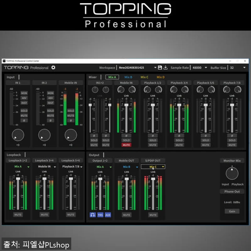Click the Phone Out button
The image size is (251, 251).
pyautogui.click(x=232, y=191)
